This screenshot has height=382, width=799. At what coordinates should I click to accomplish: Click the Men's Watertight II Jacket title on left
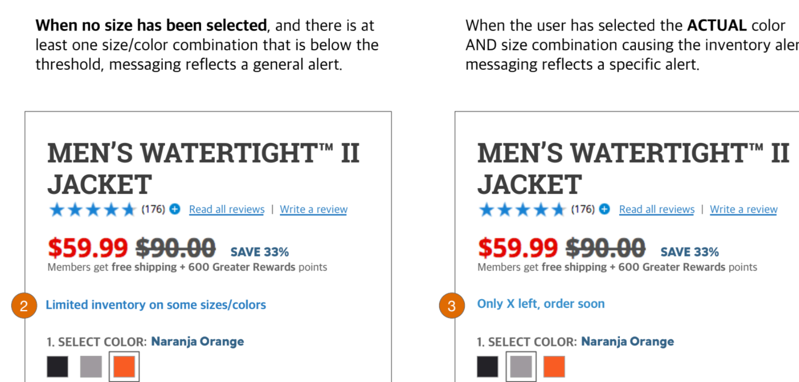(203, 168)
